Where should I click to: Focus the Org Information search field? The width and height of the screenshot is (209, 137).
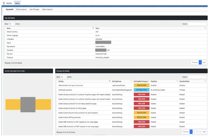[x=197, y=24]
